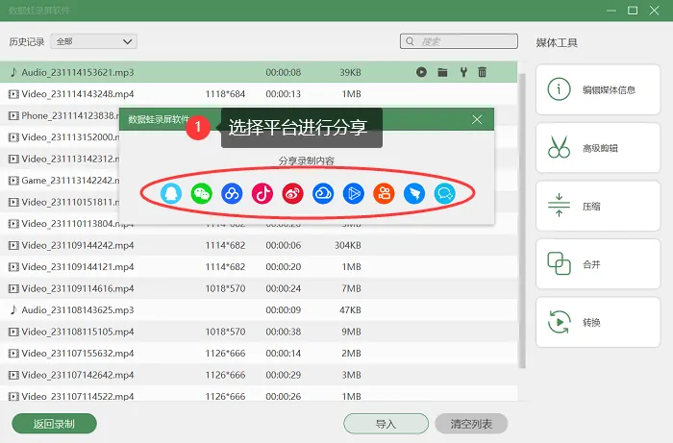673x443 pixels.
Task: Focus the 搜索 search field
Action: click(459, 41)
